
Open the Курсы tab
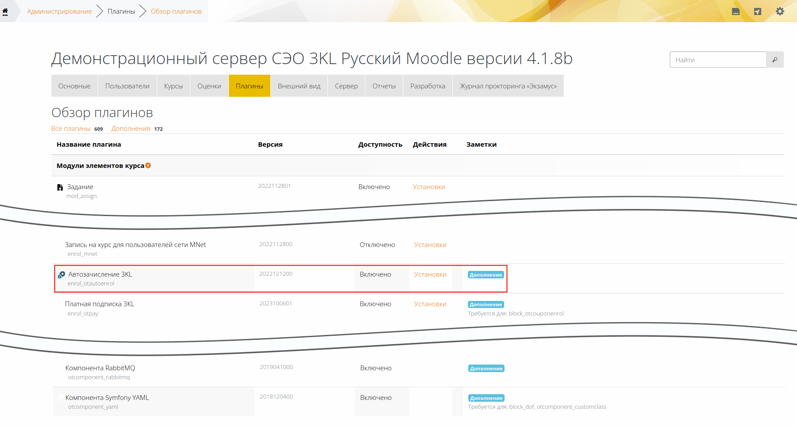(x=173, y=86)
